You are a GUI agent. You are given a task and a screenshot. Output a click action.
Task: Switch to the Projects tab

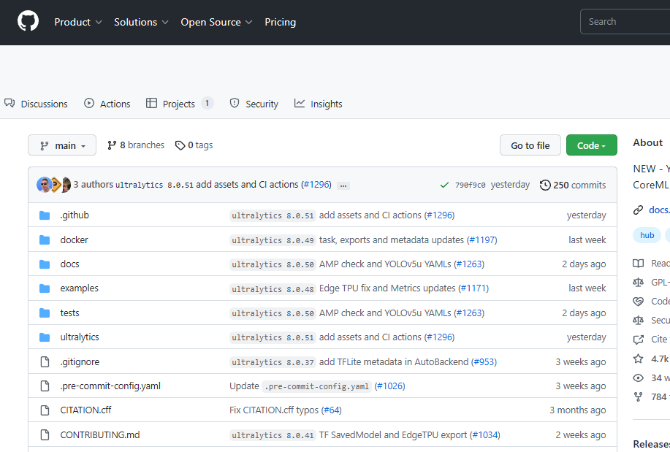[x=180, y=104]
